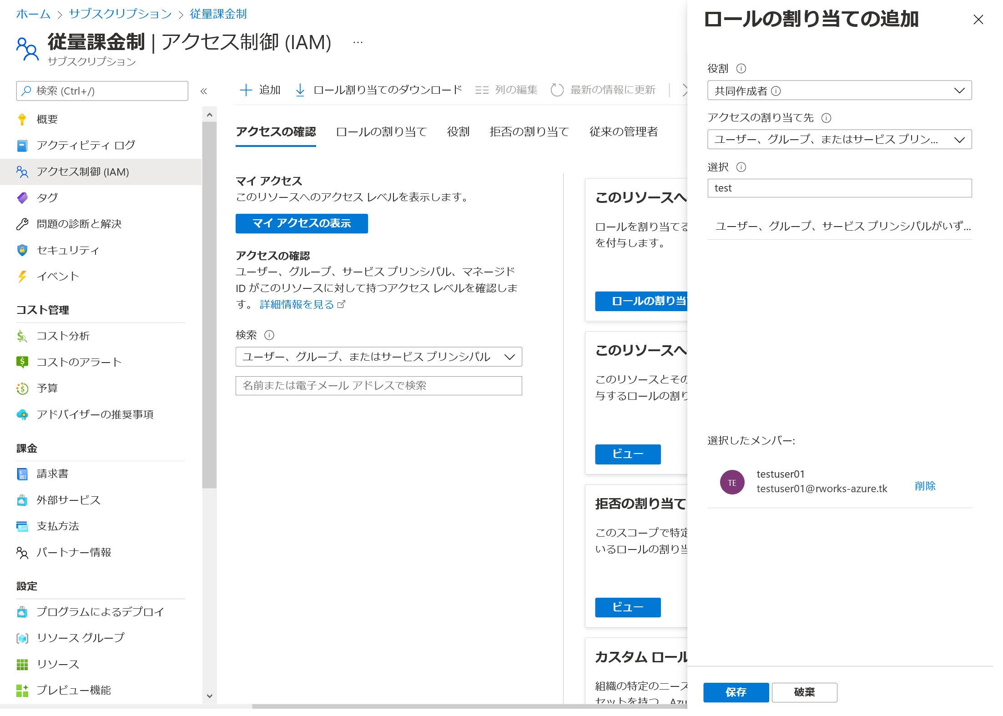Screen dimensions: 1003x716
Task: Close the ロールの割り当ての追加 panel
Action: point(978,20)
